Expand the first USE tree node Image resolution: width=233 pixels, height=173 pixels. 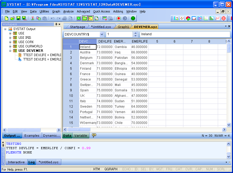(x=10, y=33)
